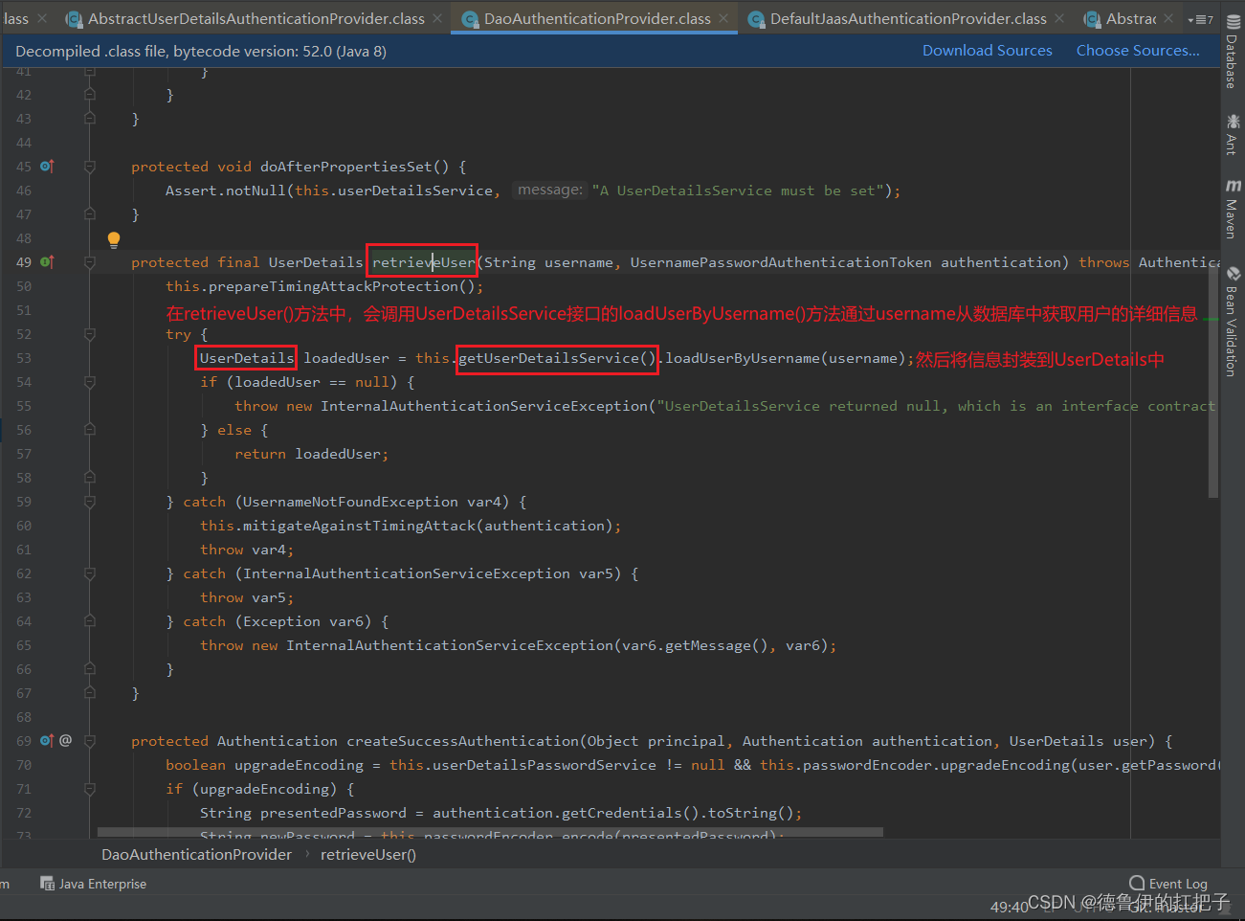The height and width of the screenshot is (921, 1245).
Task: Open the Java Enterprise tool window
Action: coord(94,884)
